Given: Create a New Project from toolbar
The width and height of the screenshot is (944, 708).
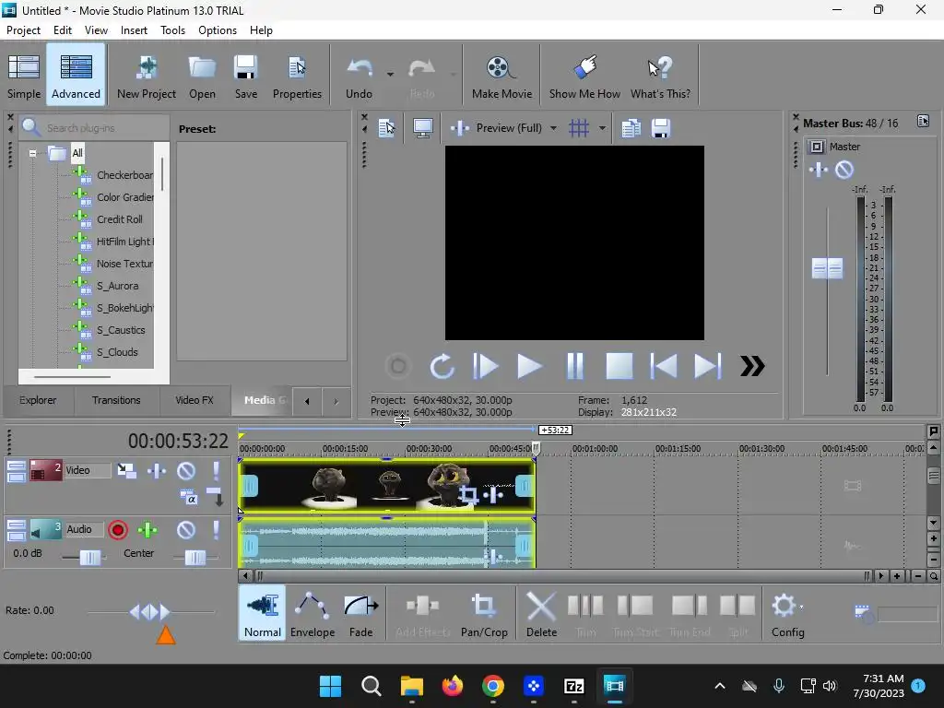Looking at the screenshot, I should [147, 77].
